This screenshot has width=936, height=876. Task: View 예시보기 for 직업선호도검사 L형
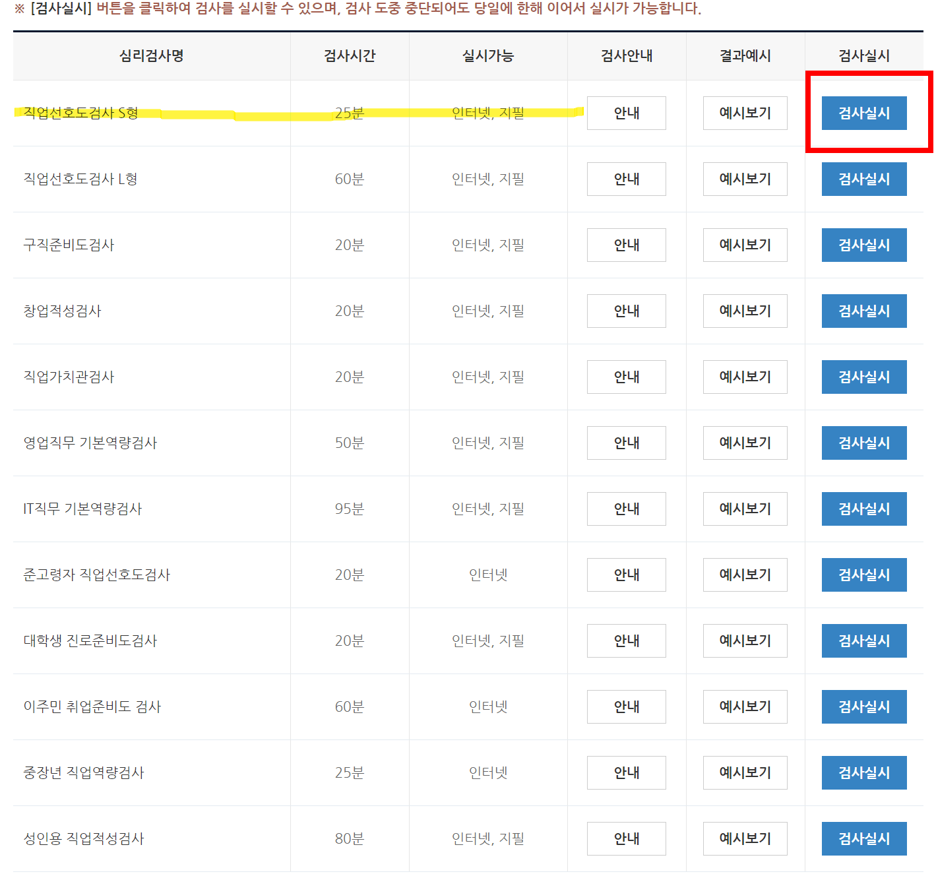coord(745,179)
